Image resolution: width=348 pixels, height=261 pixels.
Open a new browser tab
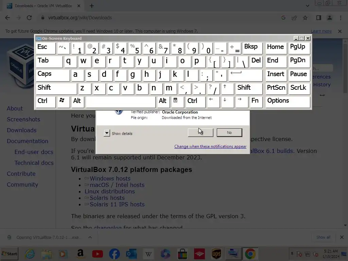pyautogui.click(x=92, y=6)
